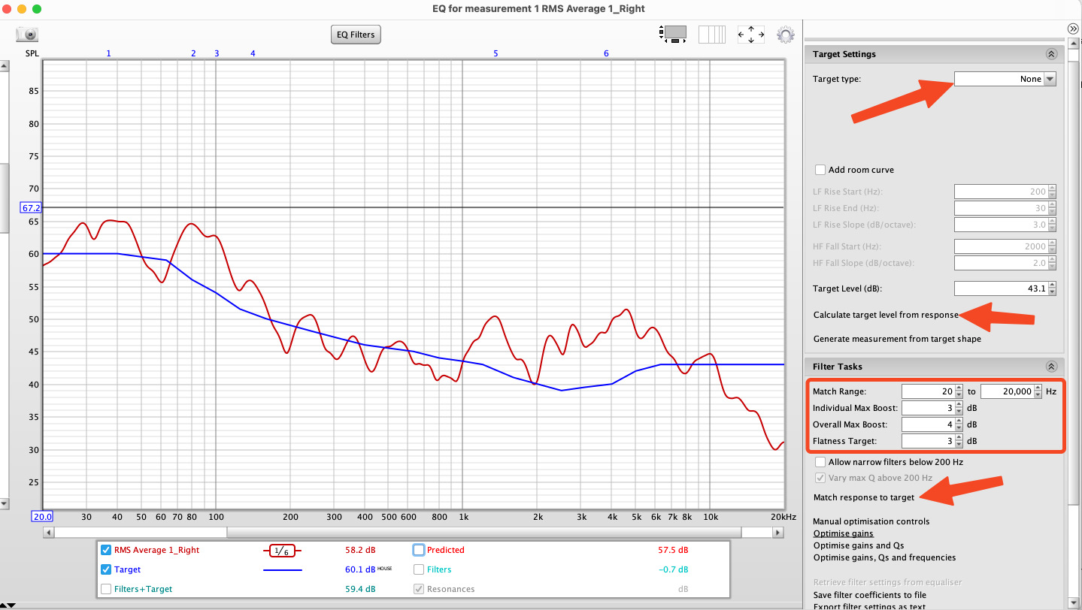Screen dimensions: 1082x610
Task: Select filter marker 5 above graph
Action: (496, 53)
